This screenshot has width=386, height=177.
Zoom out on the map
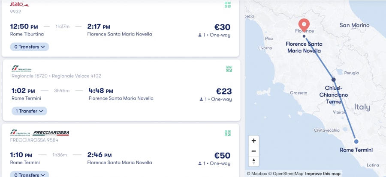point(254,151)
